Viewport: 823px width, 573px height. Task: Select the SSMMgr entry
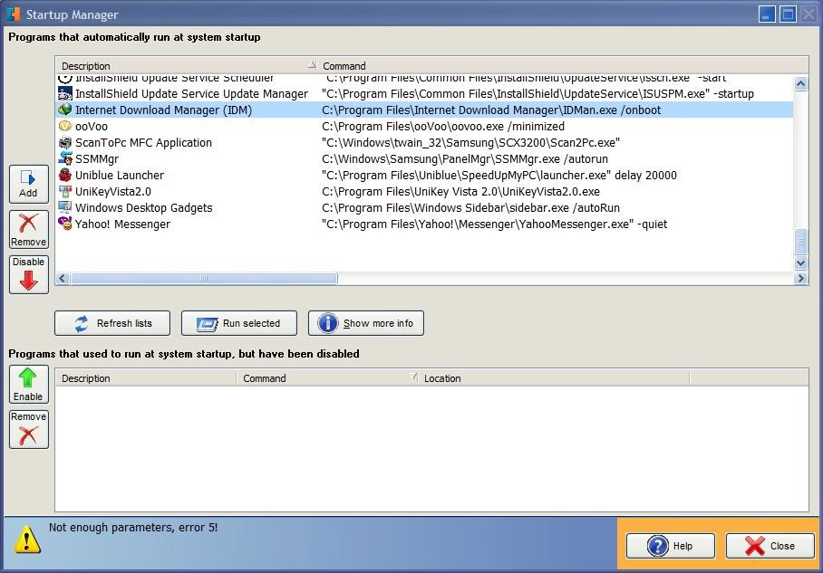tap(424, 158)
